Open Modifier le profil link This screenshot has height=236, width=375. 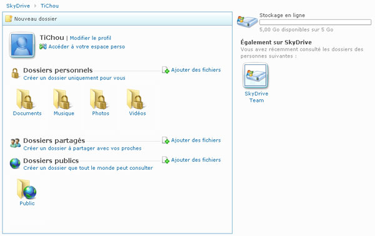tap(91, 38)
